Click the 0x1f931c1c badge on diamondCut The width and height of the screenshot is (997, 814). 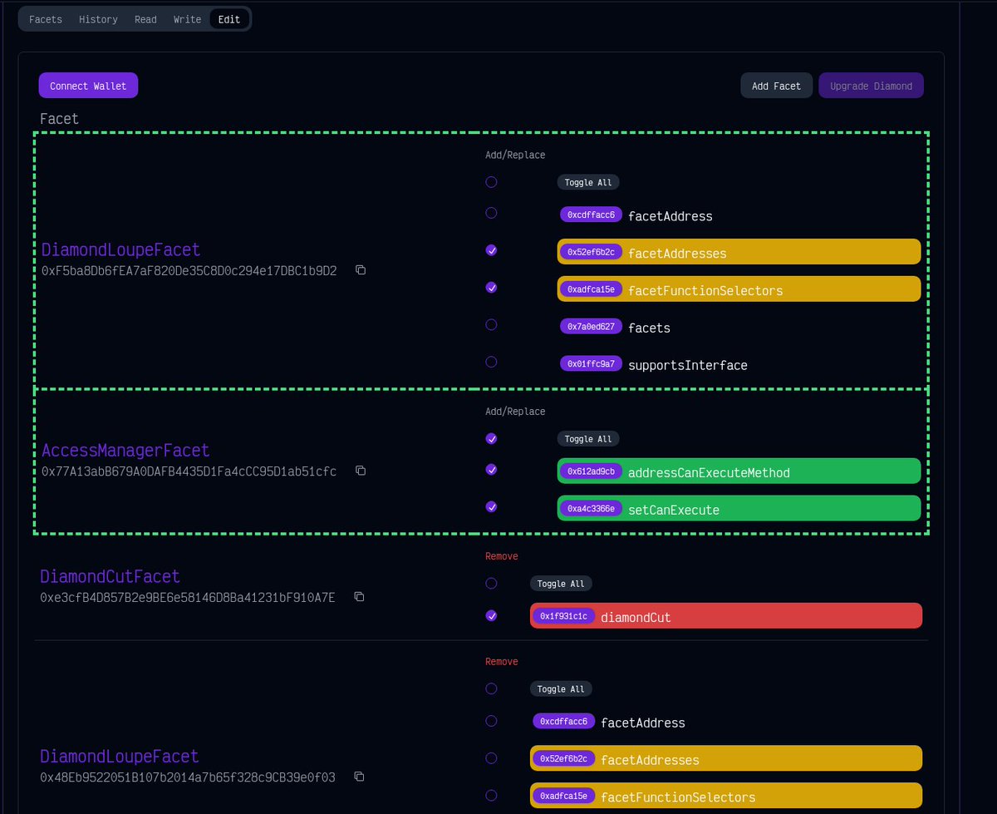pos(562,616)
